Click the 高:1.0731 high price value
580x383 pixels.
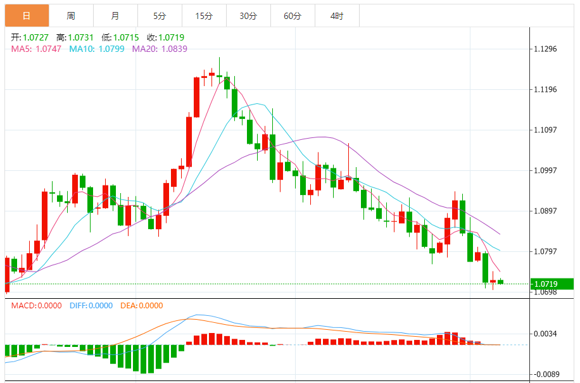pyautogui.click(x=75, y=37)
